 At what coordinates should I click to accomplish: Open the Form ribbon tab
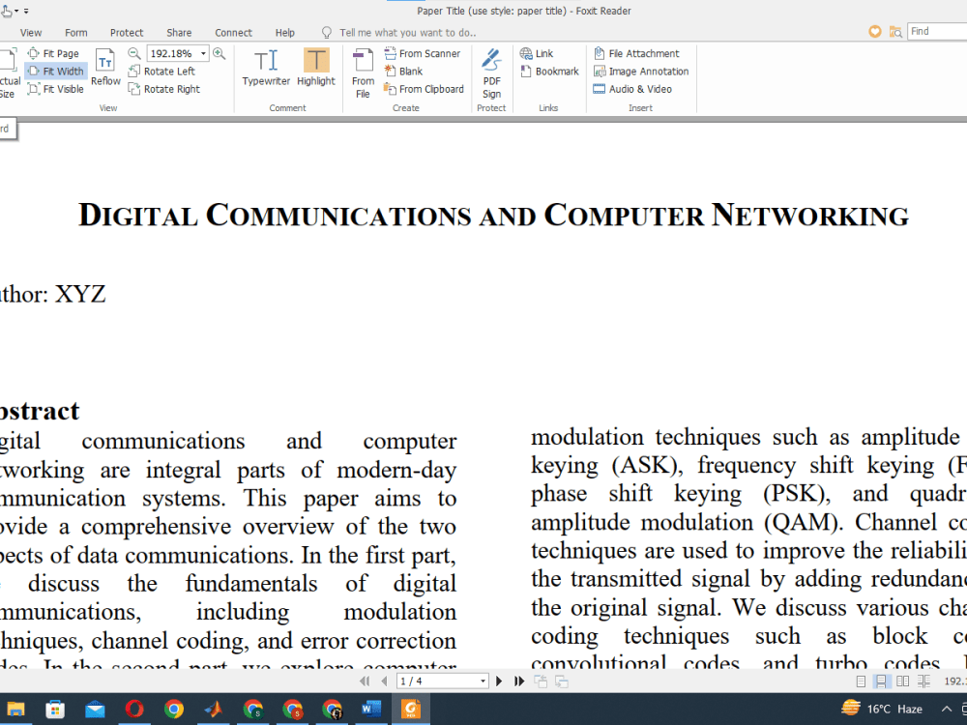tap(75, 33)
